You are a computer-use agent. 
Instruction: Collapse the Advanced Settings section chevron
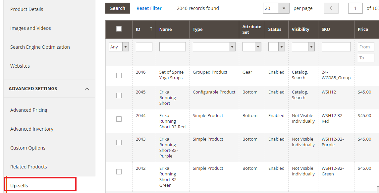pos(87,89)
